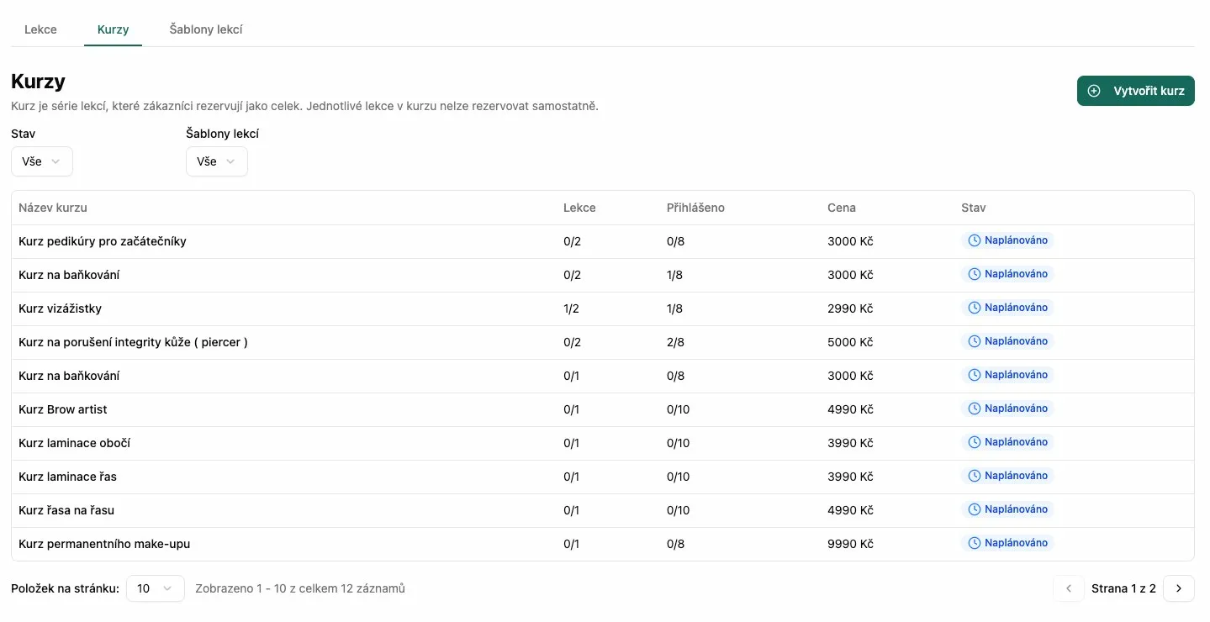This screenshot has width=1210, height=622.
Task: Switch to the Šablony lekcí tab
Action: coord(206,29)
